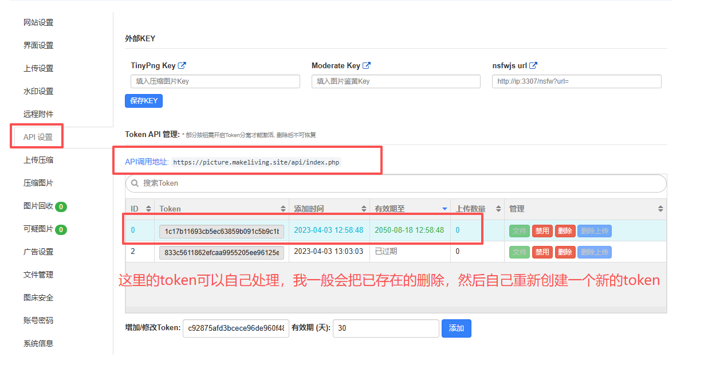Click the 有效期 (天) input field

386,328
